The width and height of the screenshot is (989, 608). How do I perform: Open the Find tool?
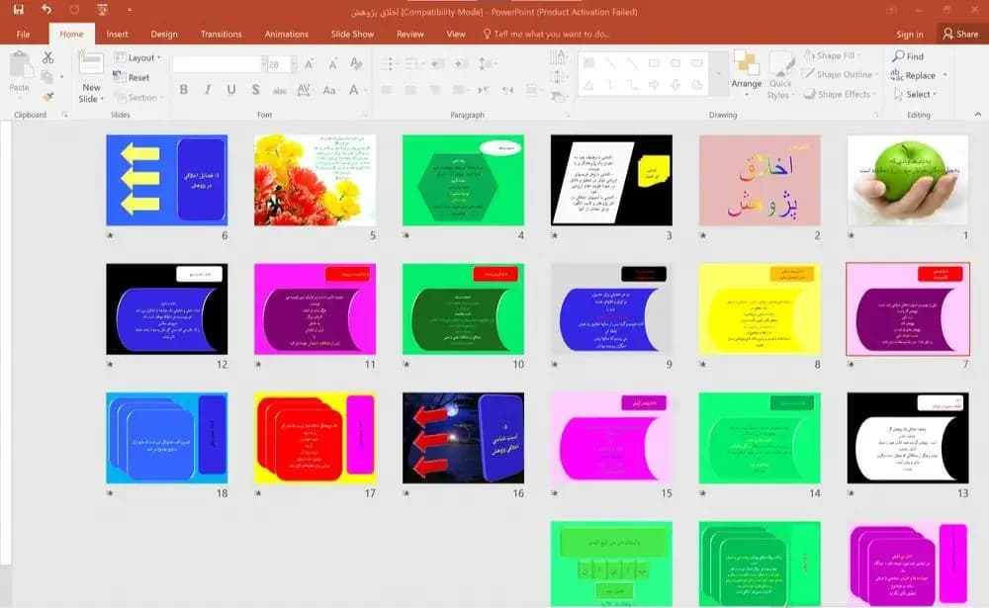[x=908, y=56]
